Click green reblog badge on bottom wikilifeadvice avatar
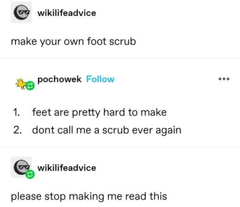Image resolution: width=240 pixels, height=207 pixels. pyautogui.click(x=30, y=174)
